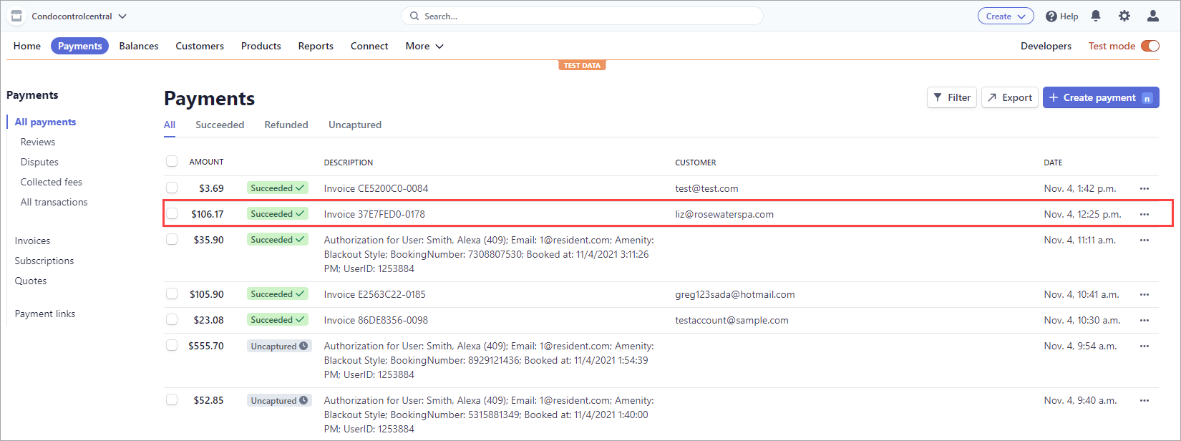Image resolution: width=1181 pixels, height=441 pixels.
Task: Tick the checkbox for the $23.08 payment
Action: 172,319
